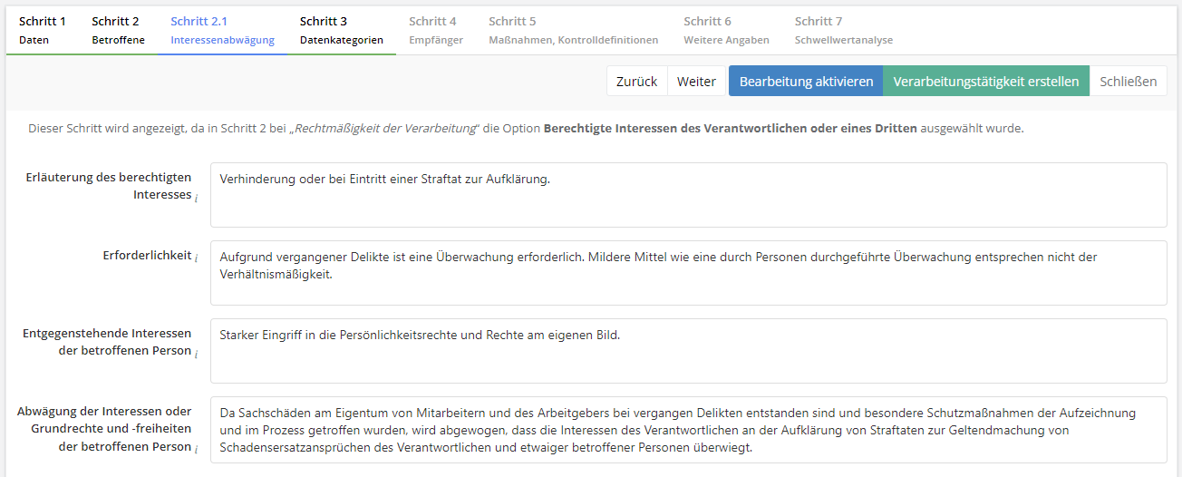The image size is (1182, 477).
Task: Switch to Schritt 3 Datenkategorien tab
Action: pyautogui.click(x=341, y=30)
